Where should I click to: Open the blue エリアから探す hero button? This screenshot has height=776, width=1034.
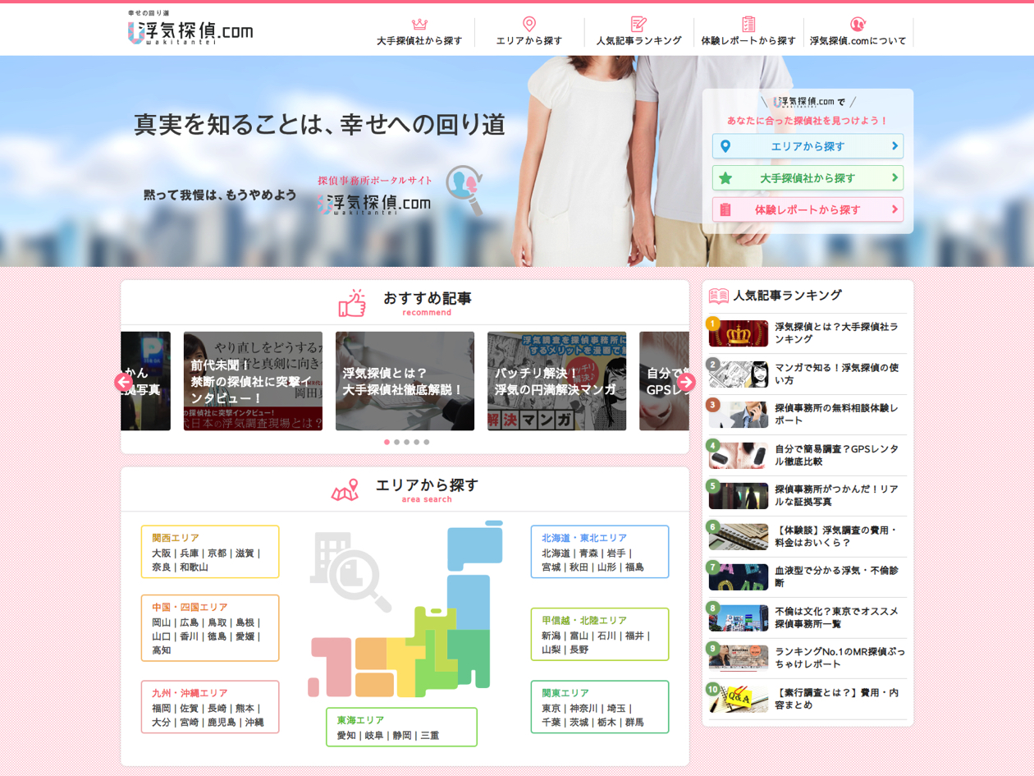808,146
